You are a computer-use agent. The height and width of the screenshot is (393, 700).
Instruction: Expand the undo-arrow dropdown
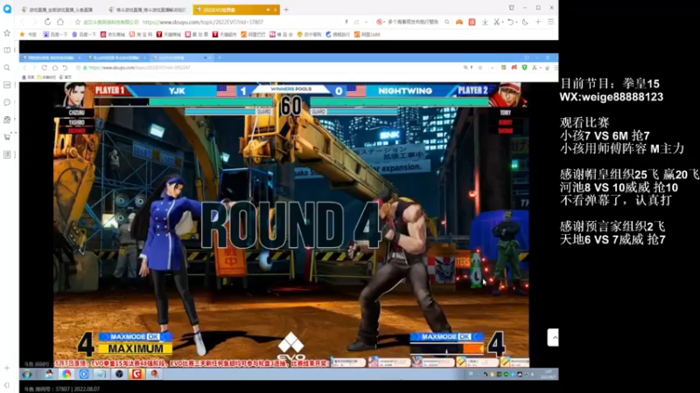pyautogui.click(x=516, y=22)
